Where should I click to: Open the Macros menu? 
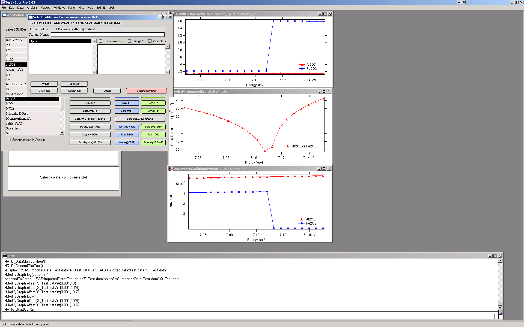click(45, 8)
